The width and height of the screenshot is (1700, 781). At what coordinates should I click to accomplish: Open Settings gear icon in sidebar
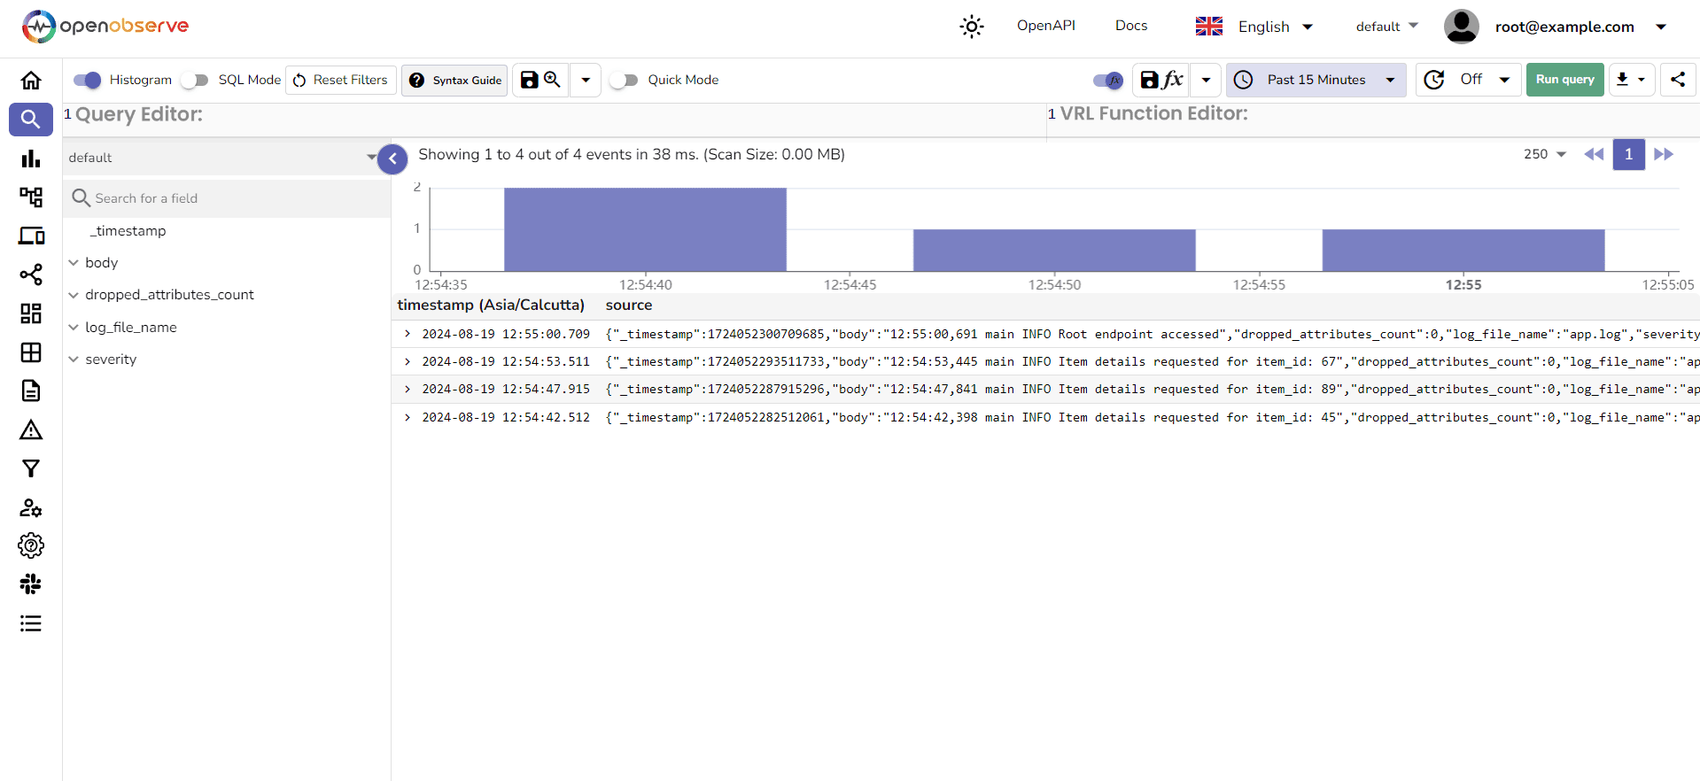coord(31,545)
